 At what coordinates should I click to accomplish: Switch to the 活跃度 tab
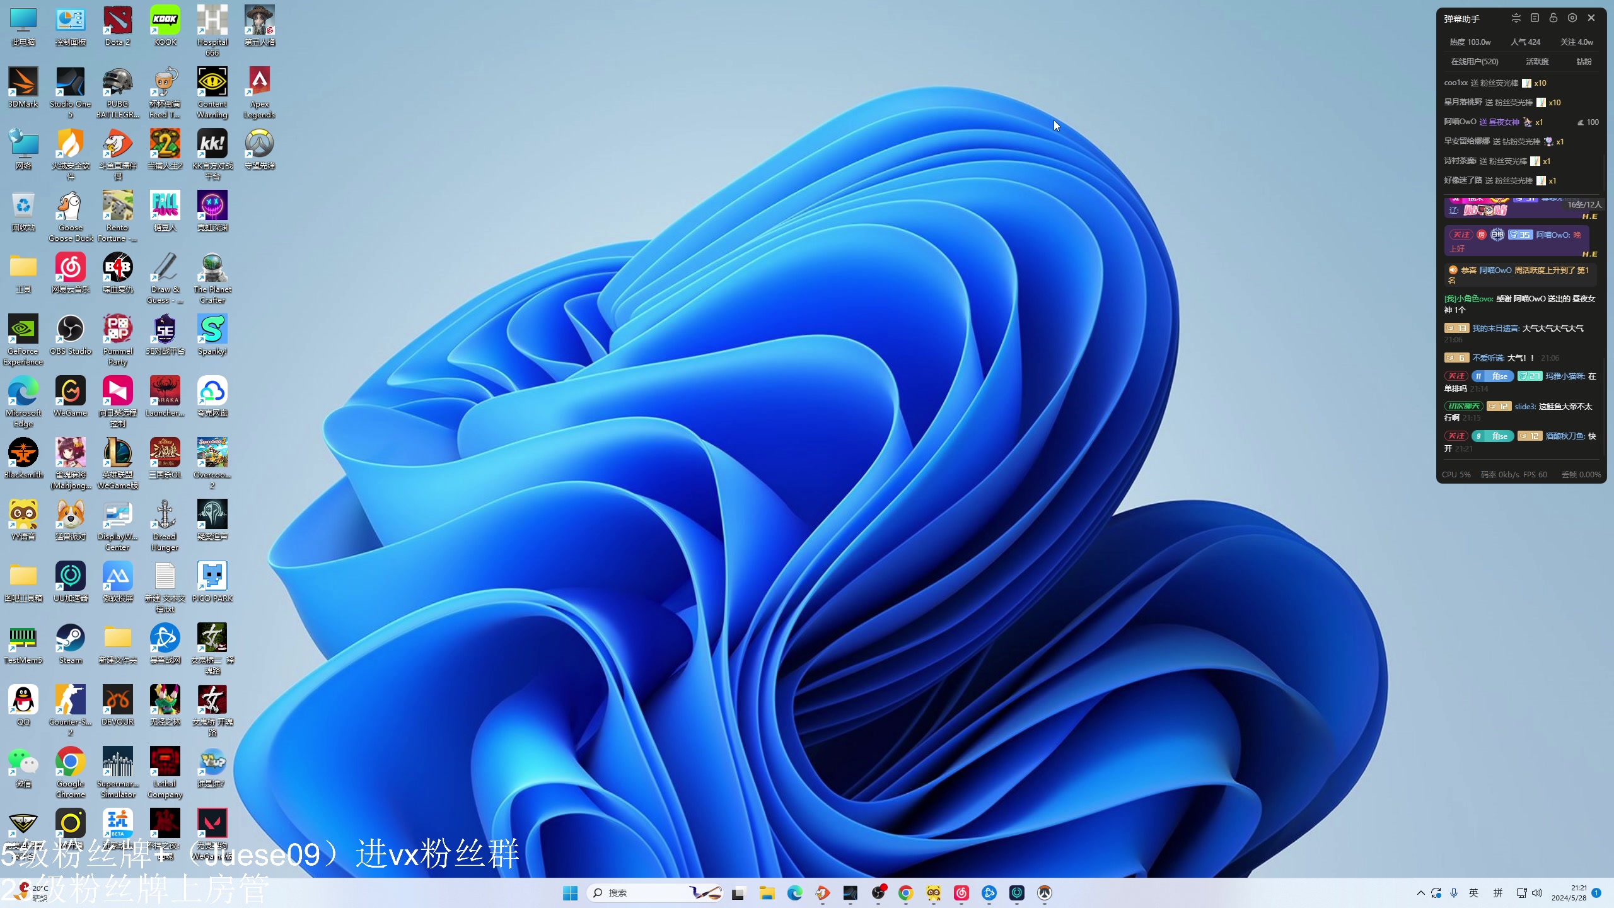(1537, 61)
